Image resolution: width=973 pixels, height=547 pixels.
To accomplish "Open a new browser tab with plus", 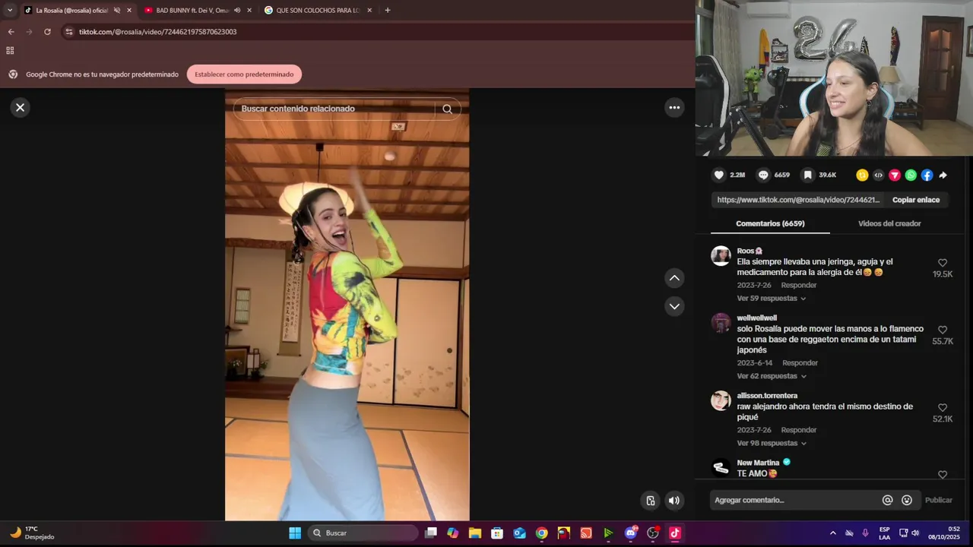I will [388, 11].
